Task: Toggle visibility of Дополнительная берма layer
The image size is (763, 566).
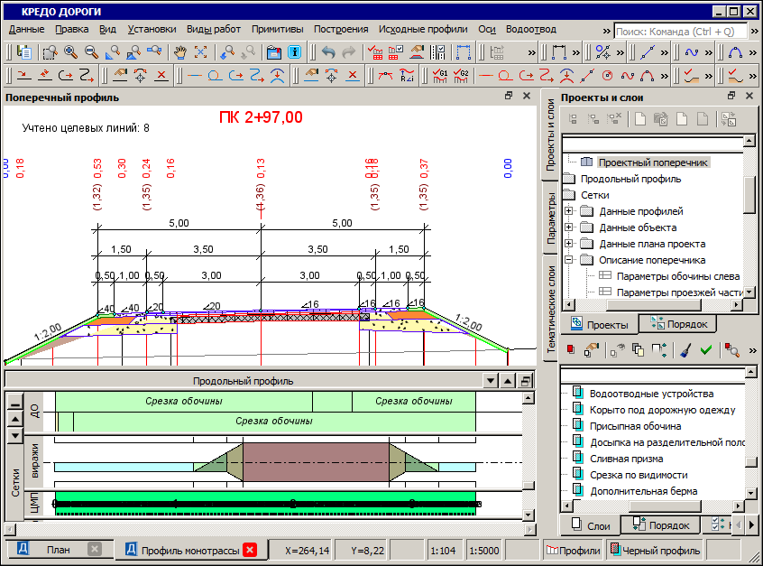Action: point(577,490)
